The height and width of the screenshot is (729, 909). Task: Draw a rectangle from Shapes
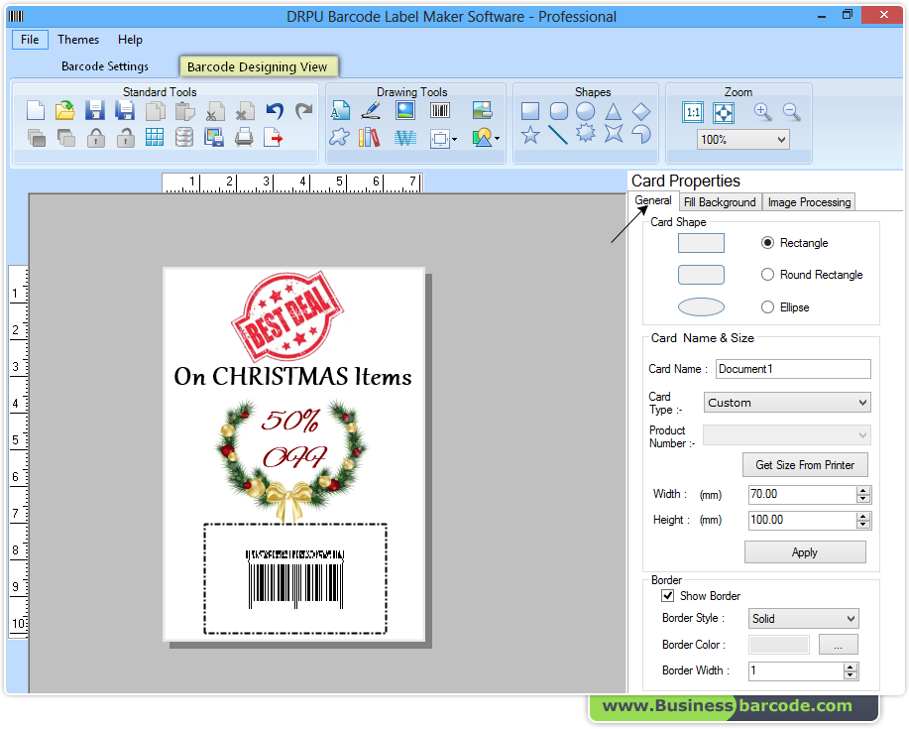[530, 111]
